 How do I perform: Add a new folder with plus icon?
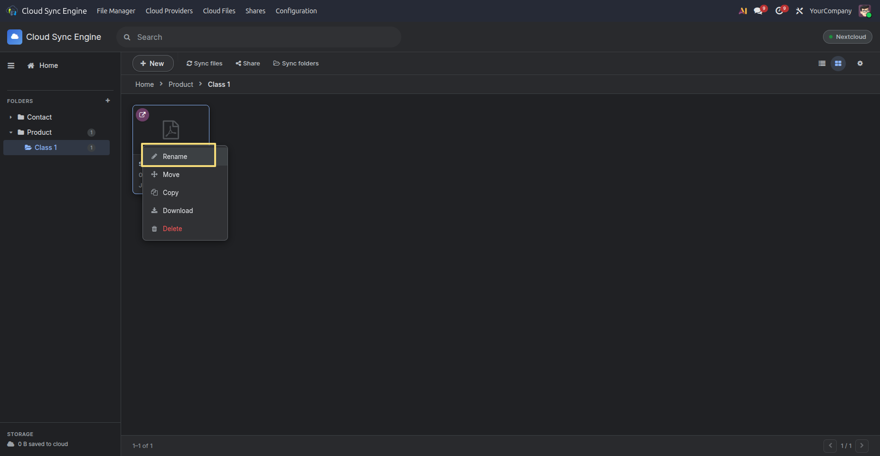coord(108,101)
